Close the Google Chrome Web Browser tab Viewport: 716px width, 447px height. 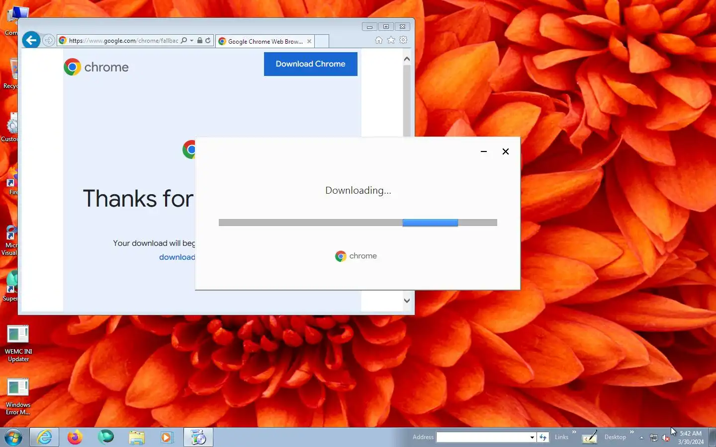(x=309, y=41)
